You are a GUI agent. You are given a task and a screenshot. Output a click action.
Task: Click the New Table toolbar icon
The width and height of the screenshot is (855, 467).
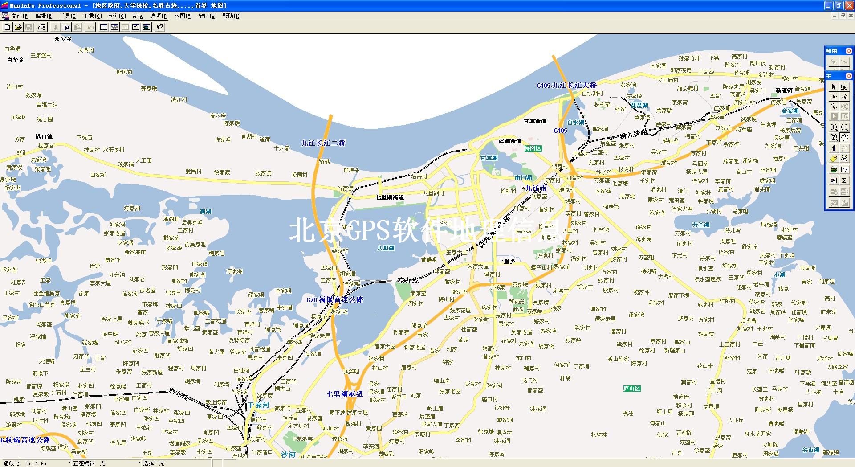[8, 27]
